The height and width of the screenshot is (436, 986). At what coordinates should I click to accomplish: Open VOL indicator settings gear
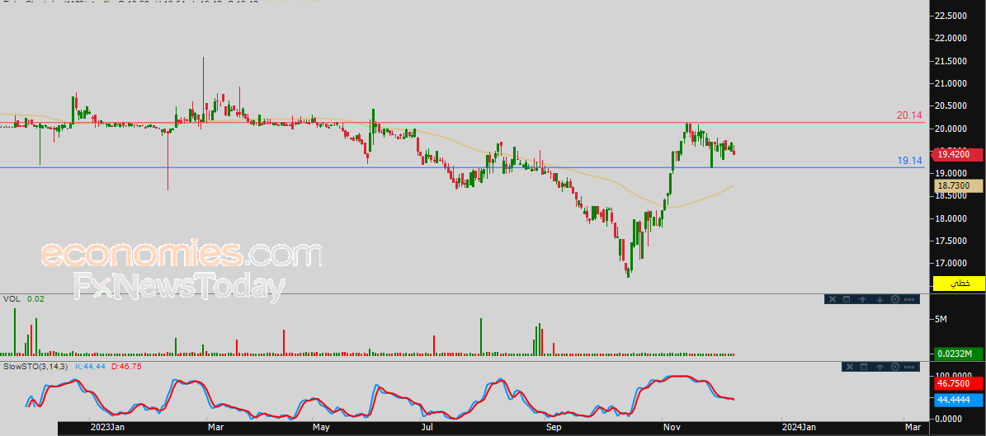pyautogui.click(x=894, y=299)
